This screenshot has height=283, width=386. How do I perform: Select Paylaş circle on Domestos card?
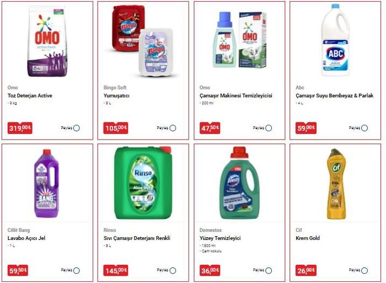click(x=269, y=271)
